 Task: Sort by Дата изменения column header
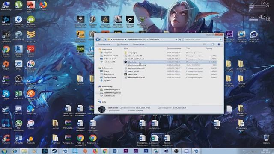click(x=174, y=48)
